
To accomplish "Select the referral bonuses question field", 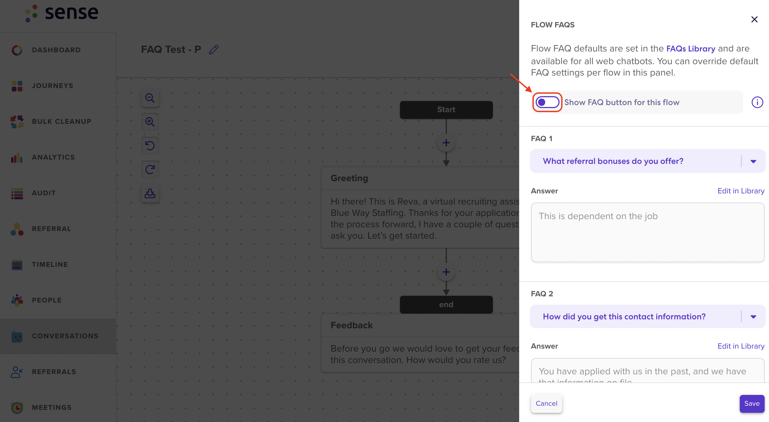I will coord(648,161).
